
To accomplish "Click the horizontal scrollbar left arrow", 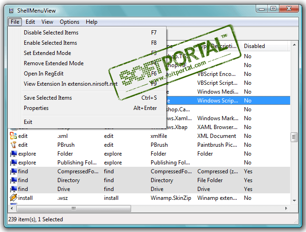I will coord(12,208).
